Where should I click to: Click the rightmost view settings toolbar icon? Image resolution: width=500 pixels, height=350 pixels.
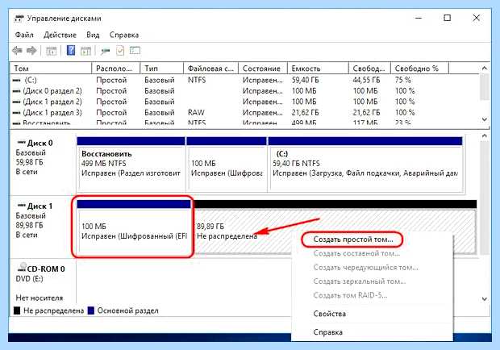[135, 50]
